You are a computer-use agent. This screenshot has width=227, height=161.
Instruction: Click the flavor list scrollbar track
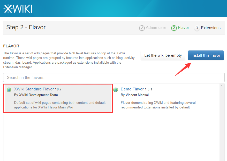coord(222,124)
